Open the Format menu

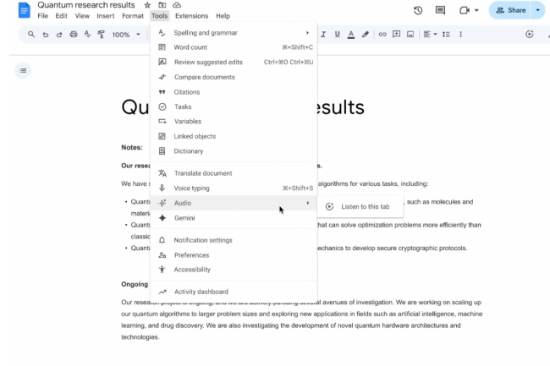(133, 16)
